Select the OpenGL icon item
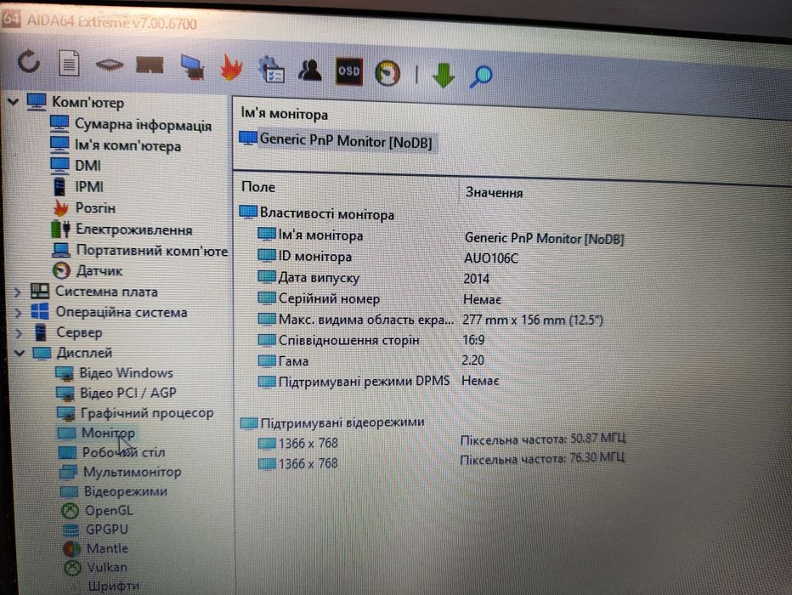Image resolution: width=792 pixels, height=595 pixels. click(71, 511)
